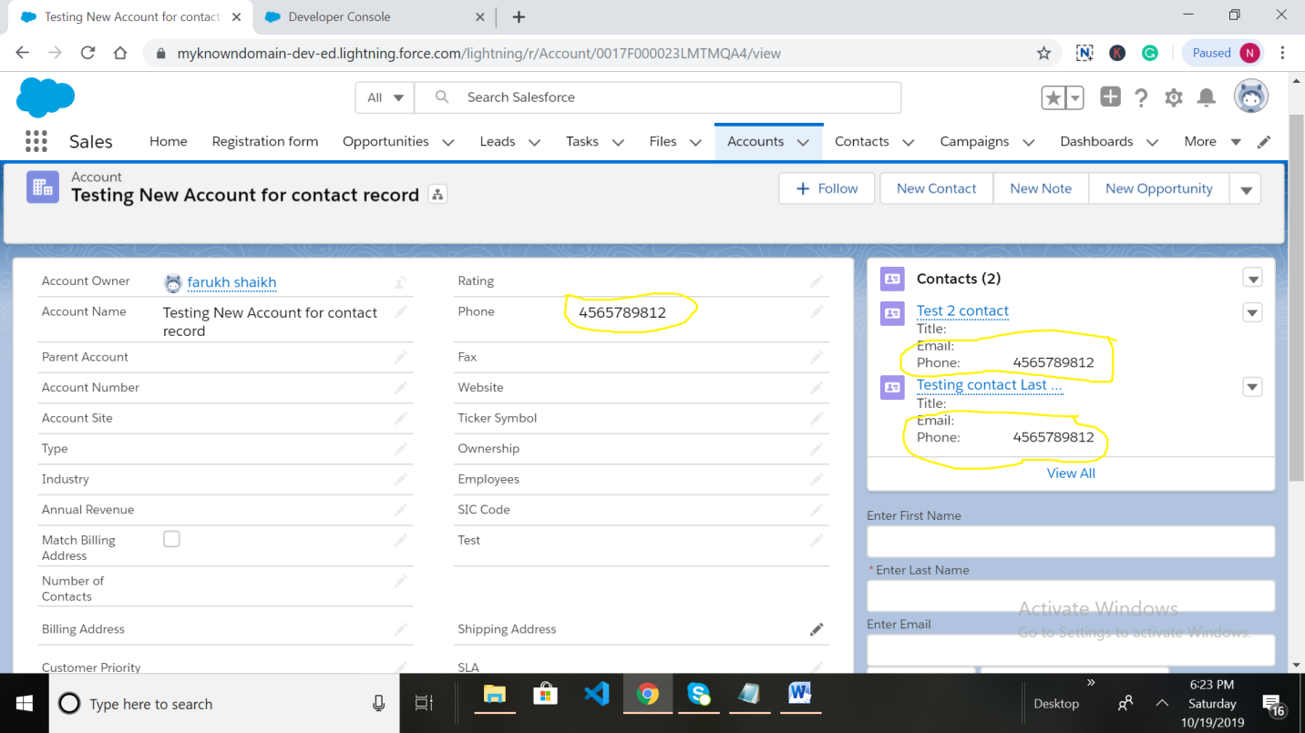Toggle the Match Billing Address checkbox

(x=171, y=538)
